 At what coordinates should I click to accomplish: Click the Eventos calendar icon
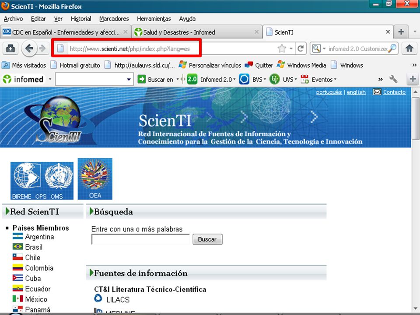click(304, 79)
